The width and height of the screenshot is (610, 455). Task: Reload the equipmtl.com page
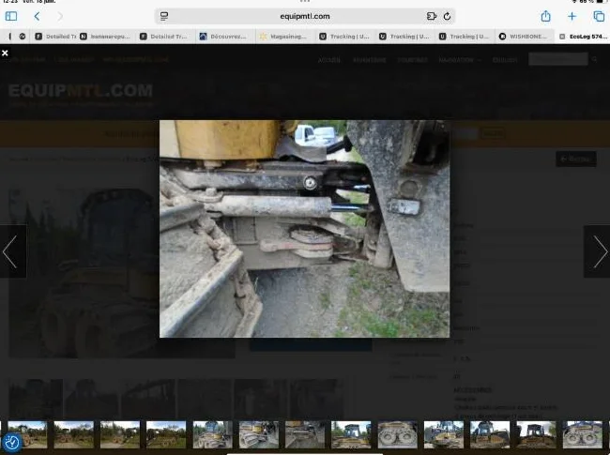click(x=447, y=16)
